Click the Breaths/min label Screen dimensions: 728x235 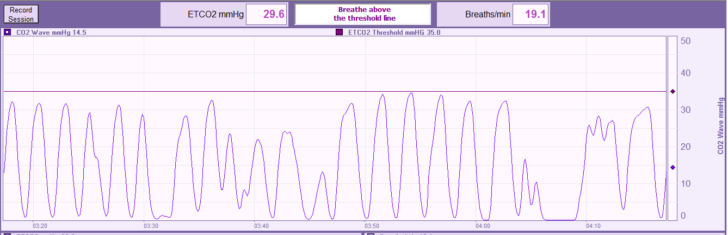point(488,15)
